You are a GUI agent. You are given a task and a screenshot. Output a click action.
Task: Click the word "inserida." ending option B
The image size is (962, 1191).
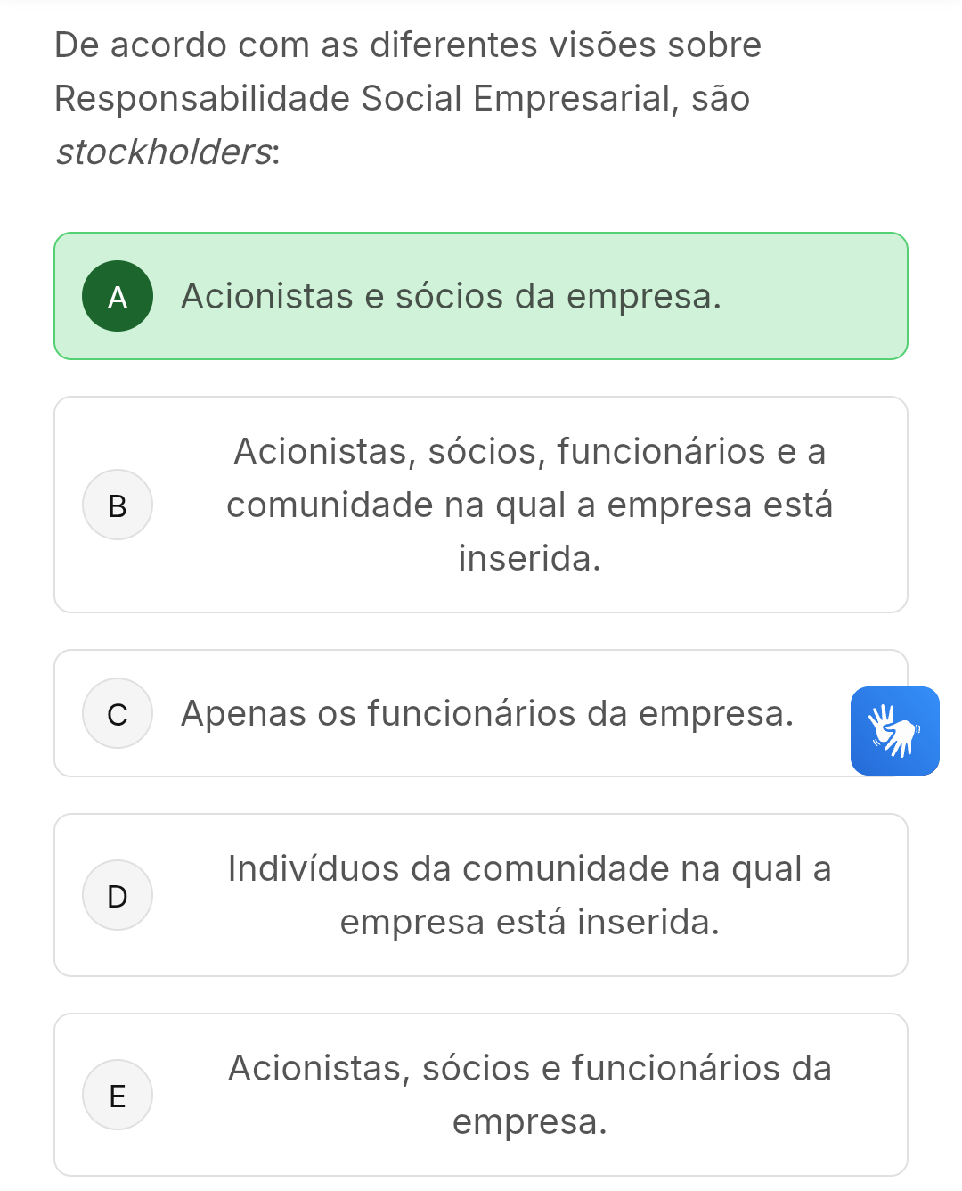(529, 559)
